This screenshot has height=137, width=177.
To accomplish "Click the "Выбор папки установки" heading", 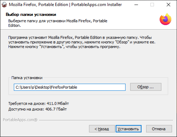I will (x=31, y=14).
